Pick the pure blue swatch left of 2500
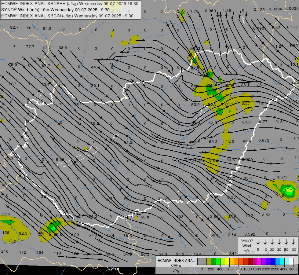 click(x=273, y=262)
